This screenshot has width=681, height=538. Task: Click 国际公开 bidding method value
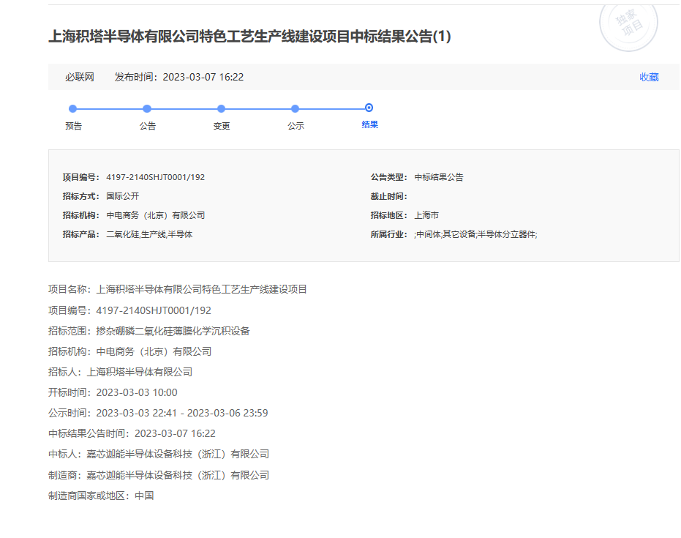point(122,196)
